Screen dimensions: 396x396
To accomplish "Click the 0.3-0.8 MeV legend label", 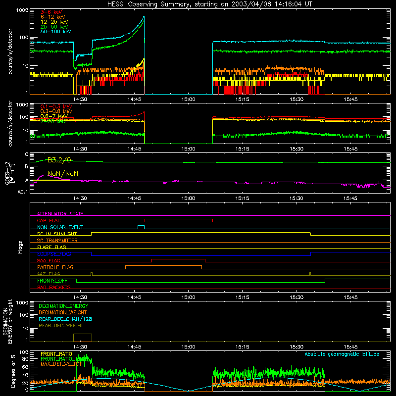I will click(56, 111).
